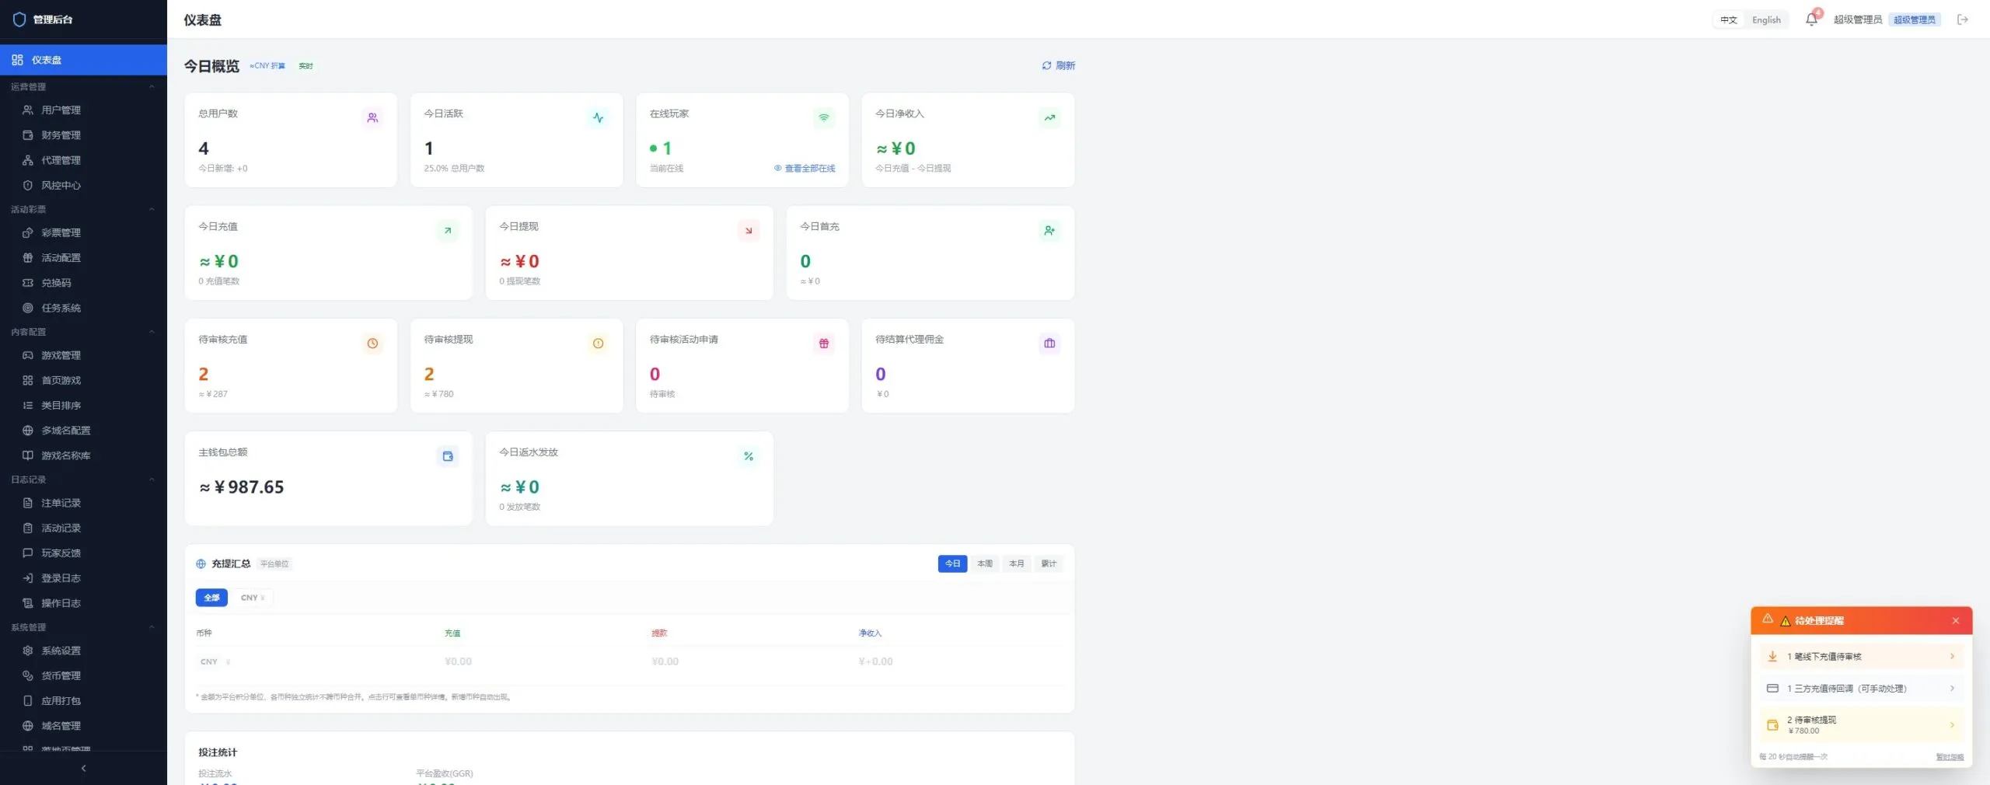Switch 充提汇总 to 本月 tab
This screenshot has height=785, width=1990.
coord(1017,563)
